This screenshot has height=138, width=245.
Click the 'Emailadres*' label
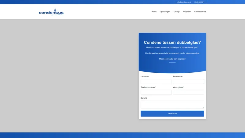coord(178,76)
